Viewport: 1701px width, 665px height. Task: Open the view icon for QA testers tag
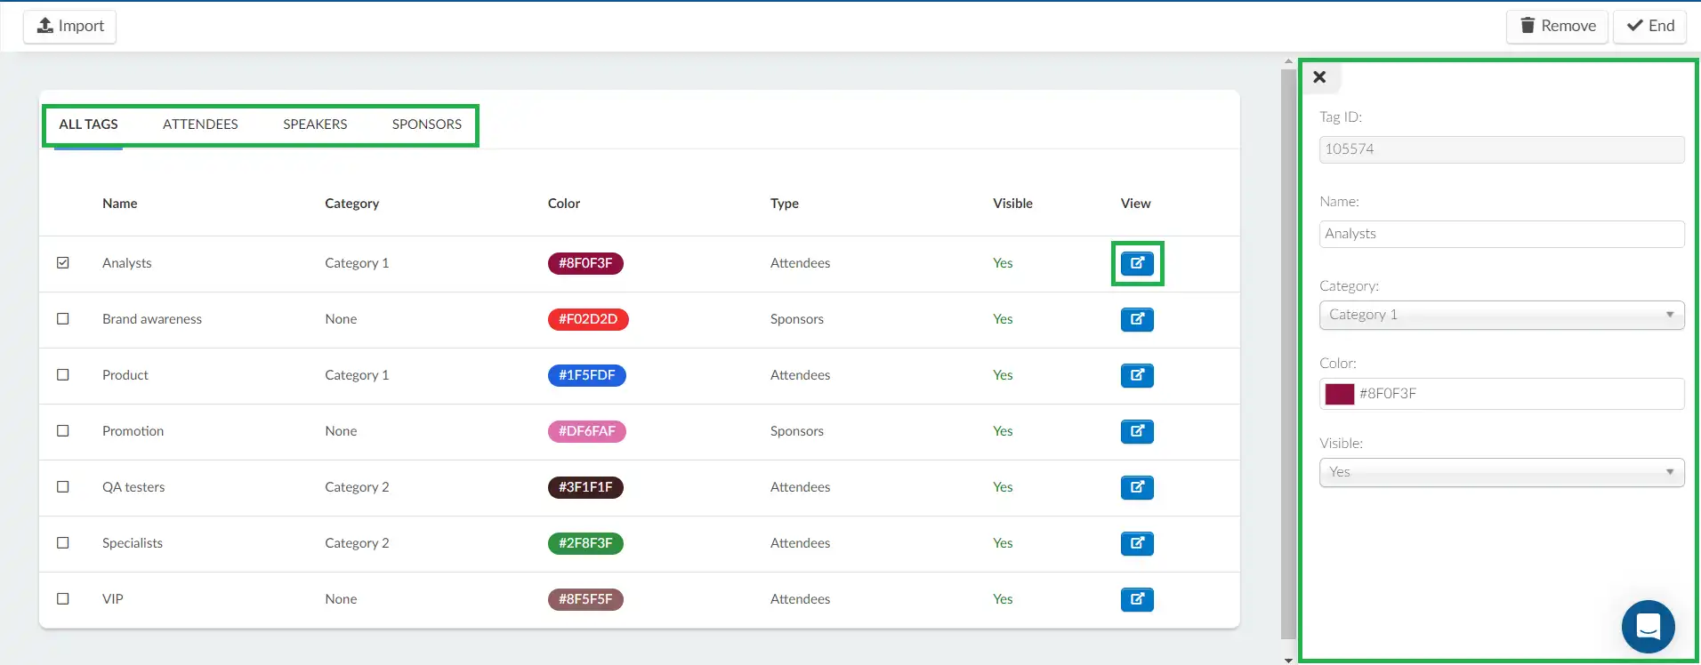tap(1137, 487)
